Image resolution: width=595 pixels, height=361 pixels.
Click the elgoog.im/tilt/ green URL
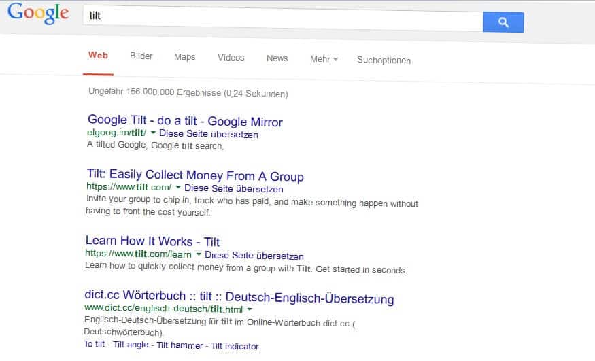tap(116, 133)
